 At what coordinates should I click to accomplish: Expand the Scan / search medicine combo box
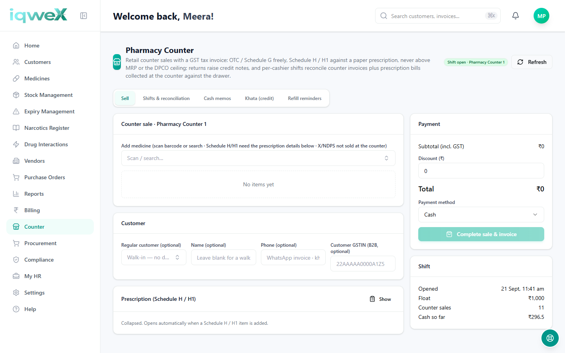pos(258,158)
